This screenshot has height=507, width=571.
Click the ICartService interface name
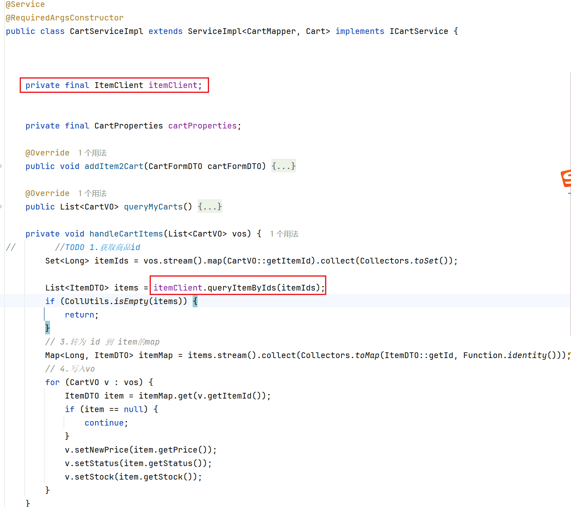[x=419, y=32]
